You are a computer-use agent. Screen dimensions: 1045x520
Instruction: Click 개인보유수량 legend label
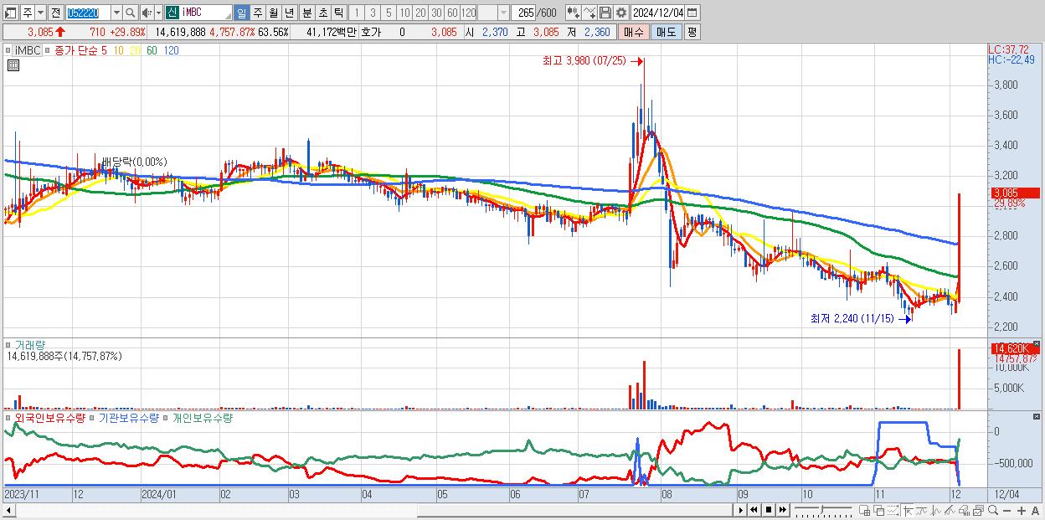click(x=202, y=417)
